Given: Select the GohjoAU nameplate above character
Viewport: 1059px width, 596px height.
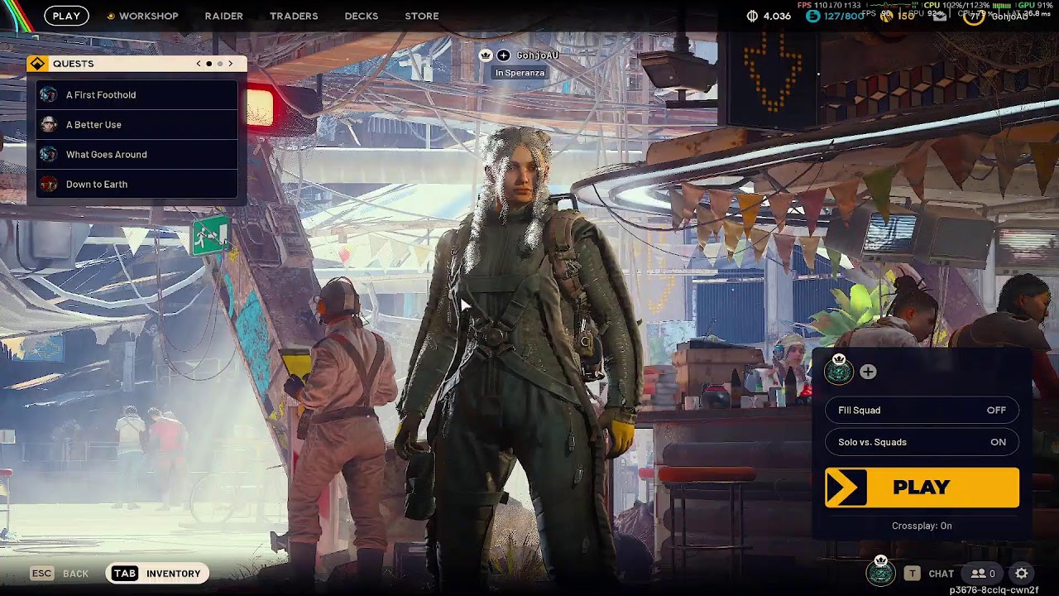Looking at the screenshot, I should click(538, 55).
